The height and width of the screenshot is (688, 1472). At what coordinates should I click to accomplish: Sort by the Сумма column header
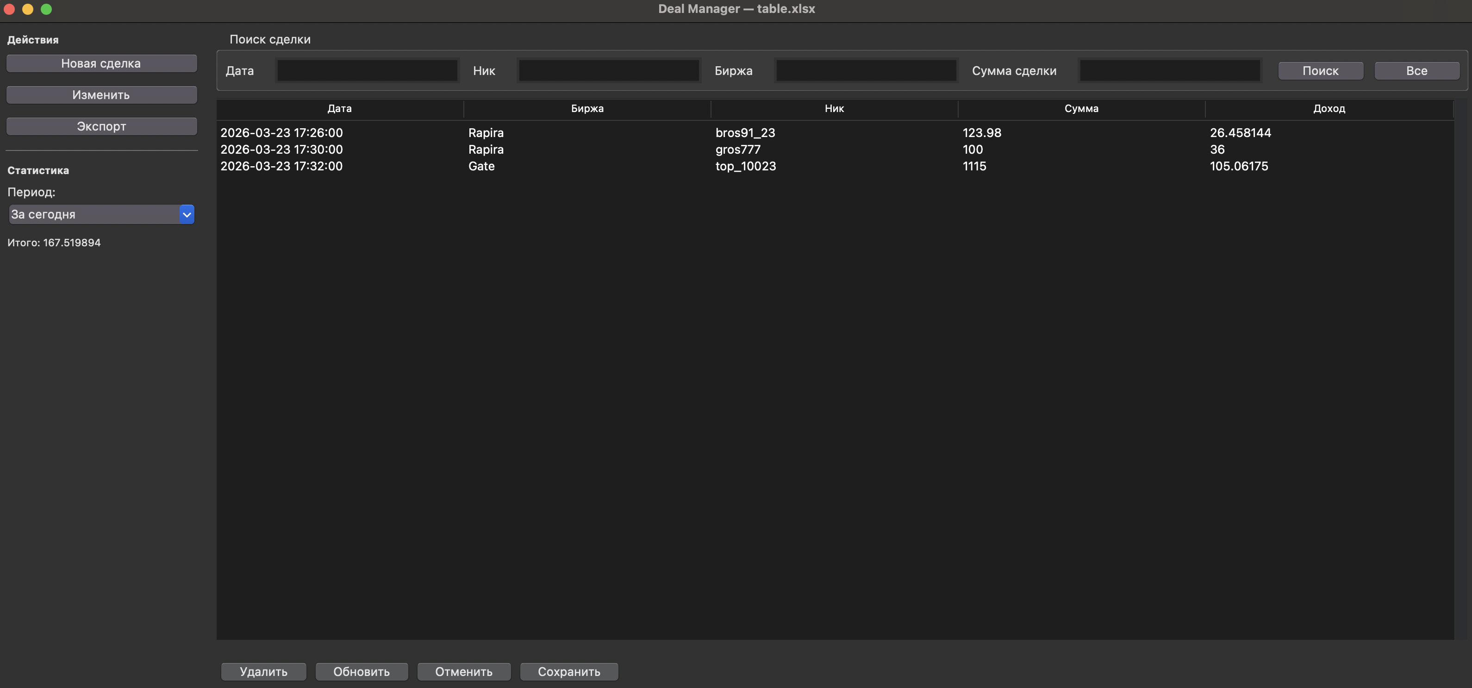(1082, 109)
